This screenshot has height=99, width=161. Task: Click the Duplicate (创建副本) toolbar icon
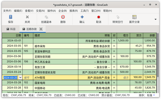point(46,17)
